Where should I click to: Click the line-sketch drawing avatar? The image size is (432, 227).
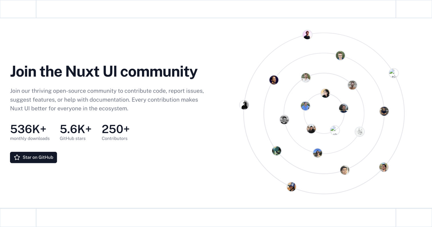coord(360,132)
